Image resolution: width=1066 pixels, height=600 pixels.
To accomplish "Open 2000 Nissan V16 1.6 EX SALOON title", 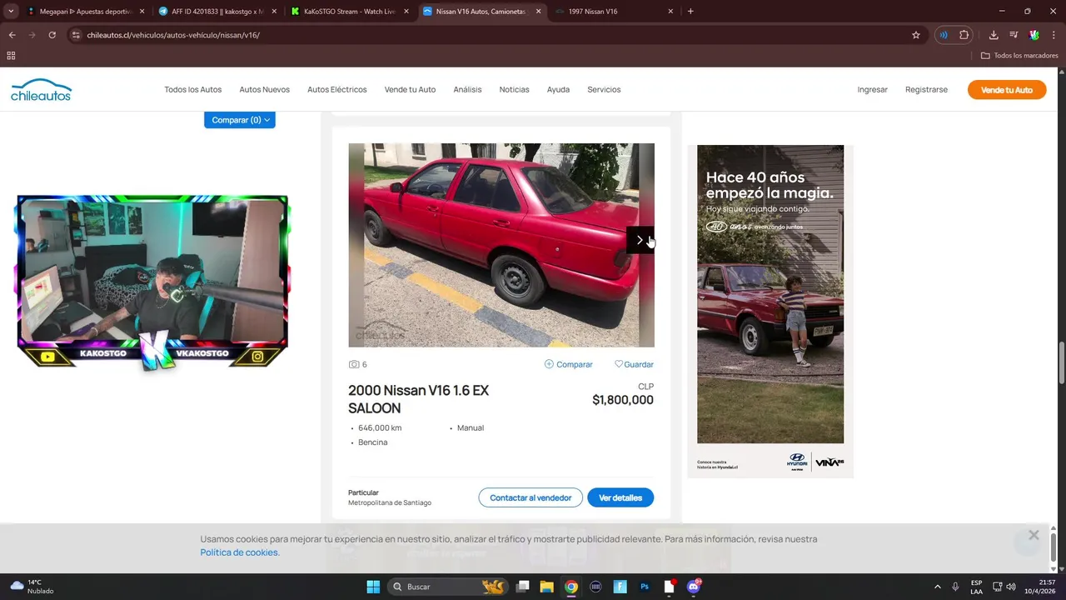I will pos(418,399).
